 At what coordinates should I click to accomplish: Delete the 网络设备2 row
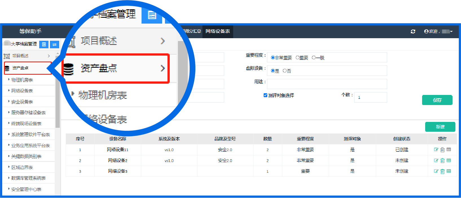pos(442,161)
